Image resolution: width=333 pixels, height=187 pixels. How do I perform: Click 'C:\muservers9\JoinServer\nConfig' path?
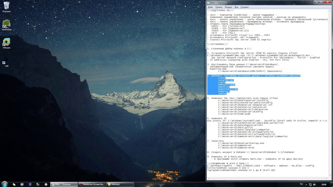tap(240, 112)
